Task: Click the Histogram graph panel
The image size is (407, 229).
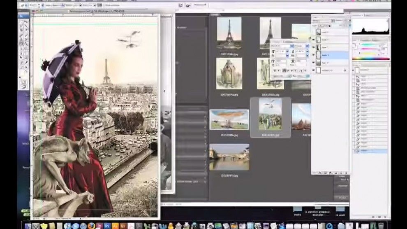Action: [371, 26]
